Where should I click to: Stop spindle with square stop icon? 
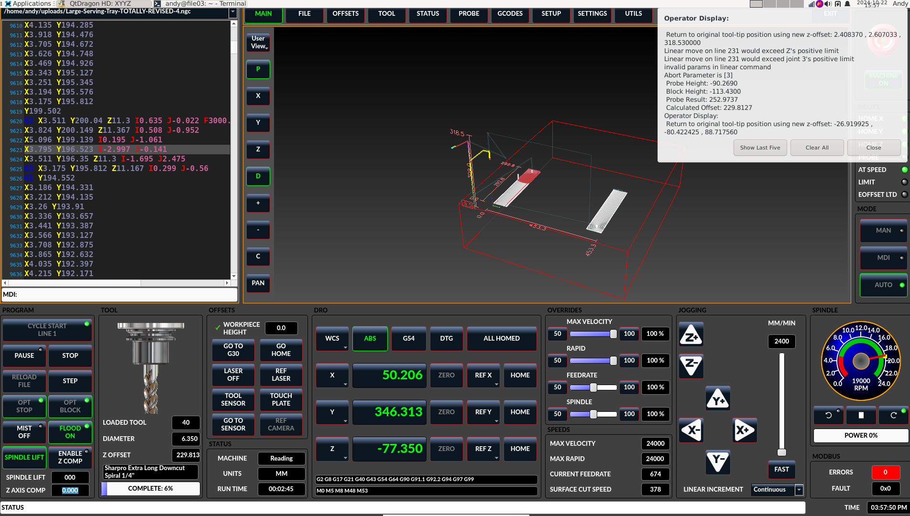[861, 415]
